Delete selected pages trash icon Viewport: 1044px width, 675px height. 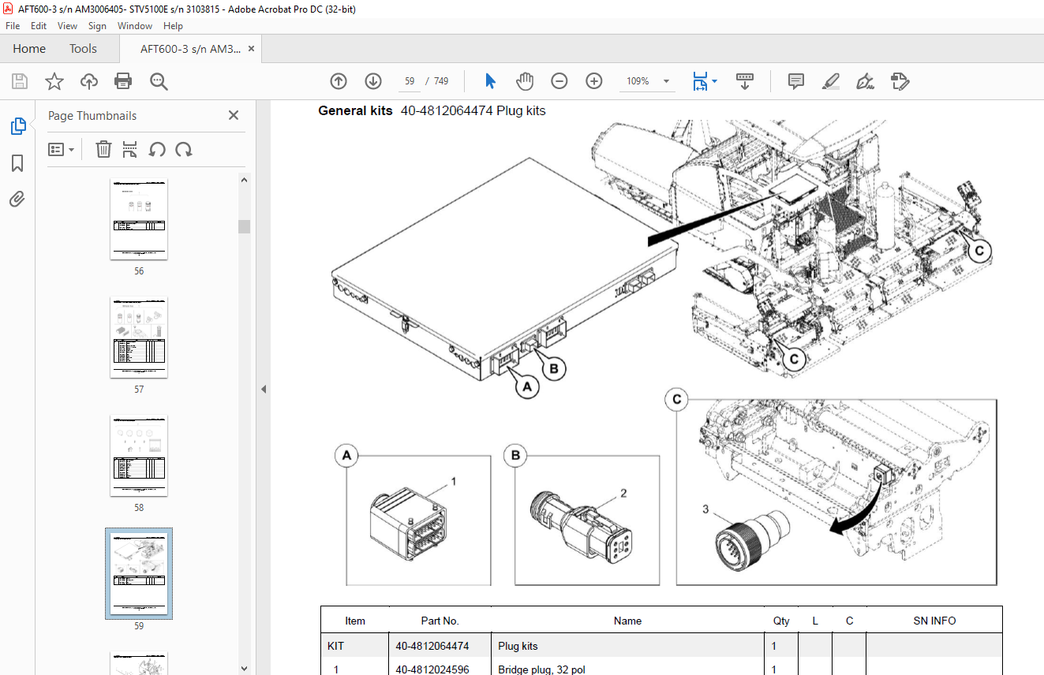tap(103, 149)
